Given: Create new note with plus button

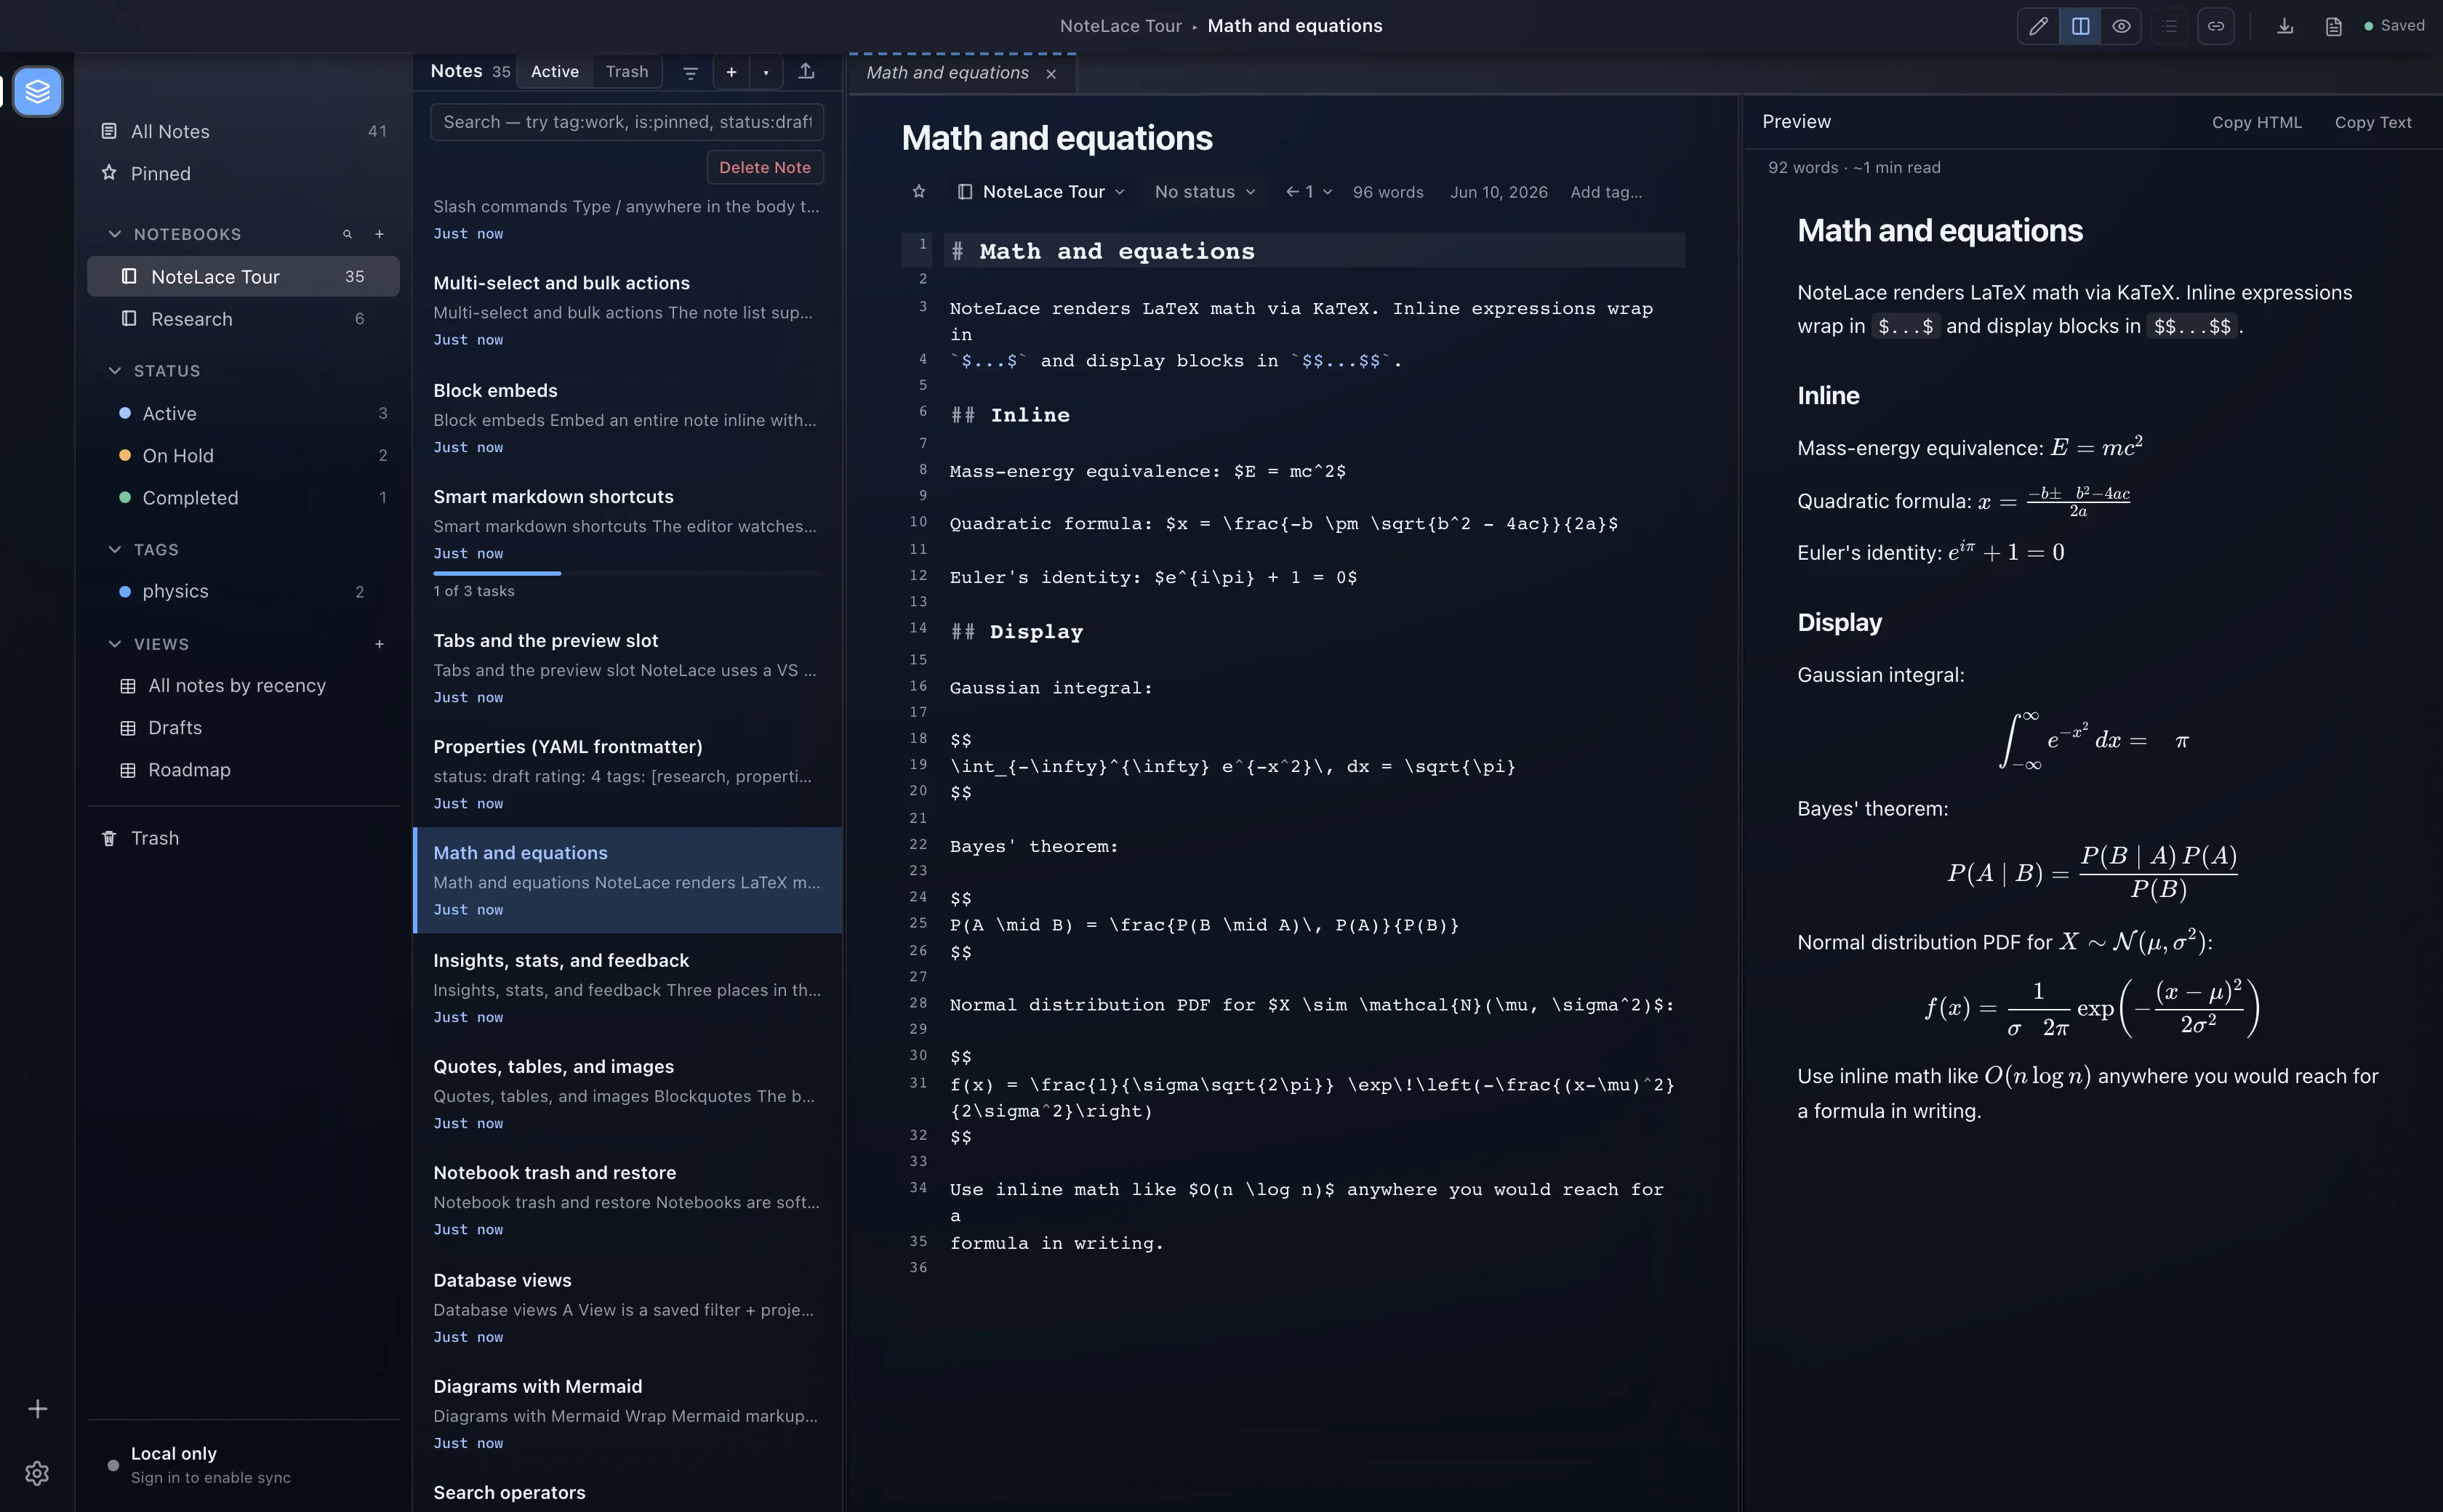Looking at the screenshot, I should pos(731,72).
